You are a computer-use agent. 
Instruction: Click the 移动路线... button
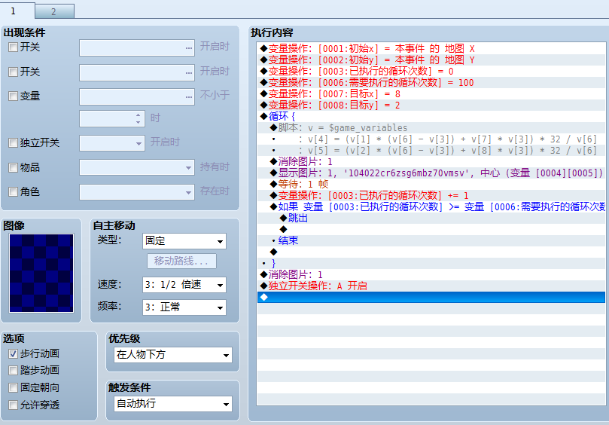(181, 261)
